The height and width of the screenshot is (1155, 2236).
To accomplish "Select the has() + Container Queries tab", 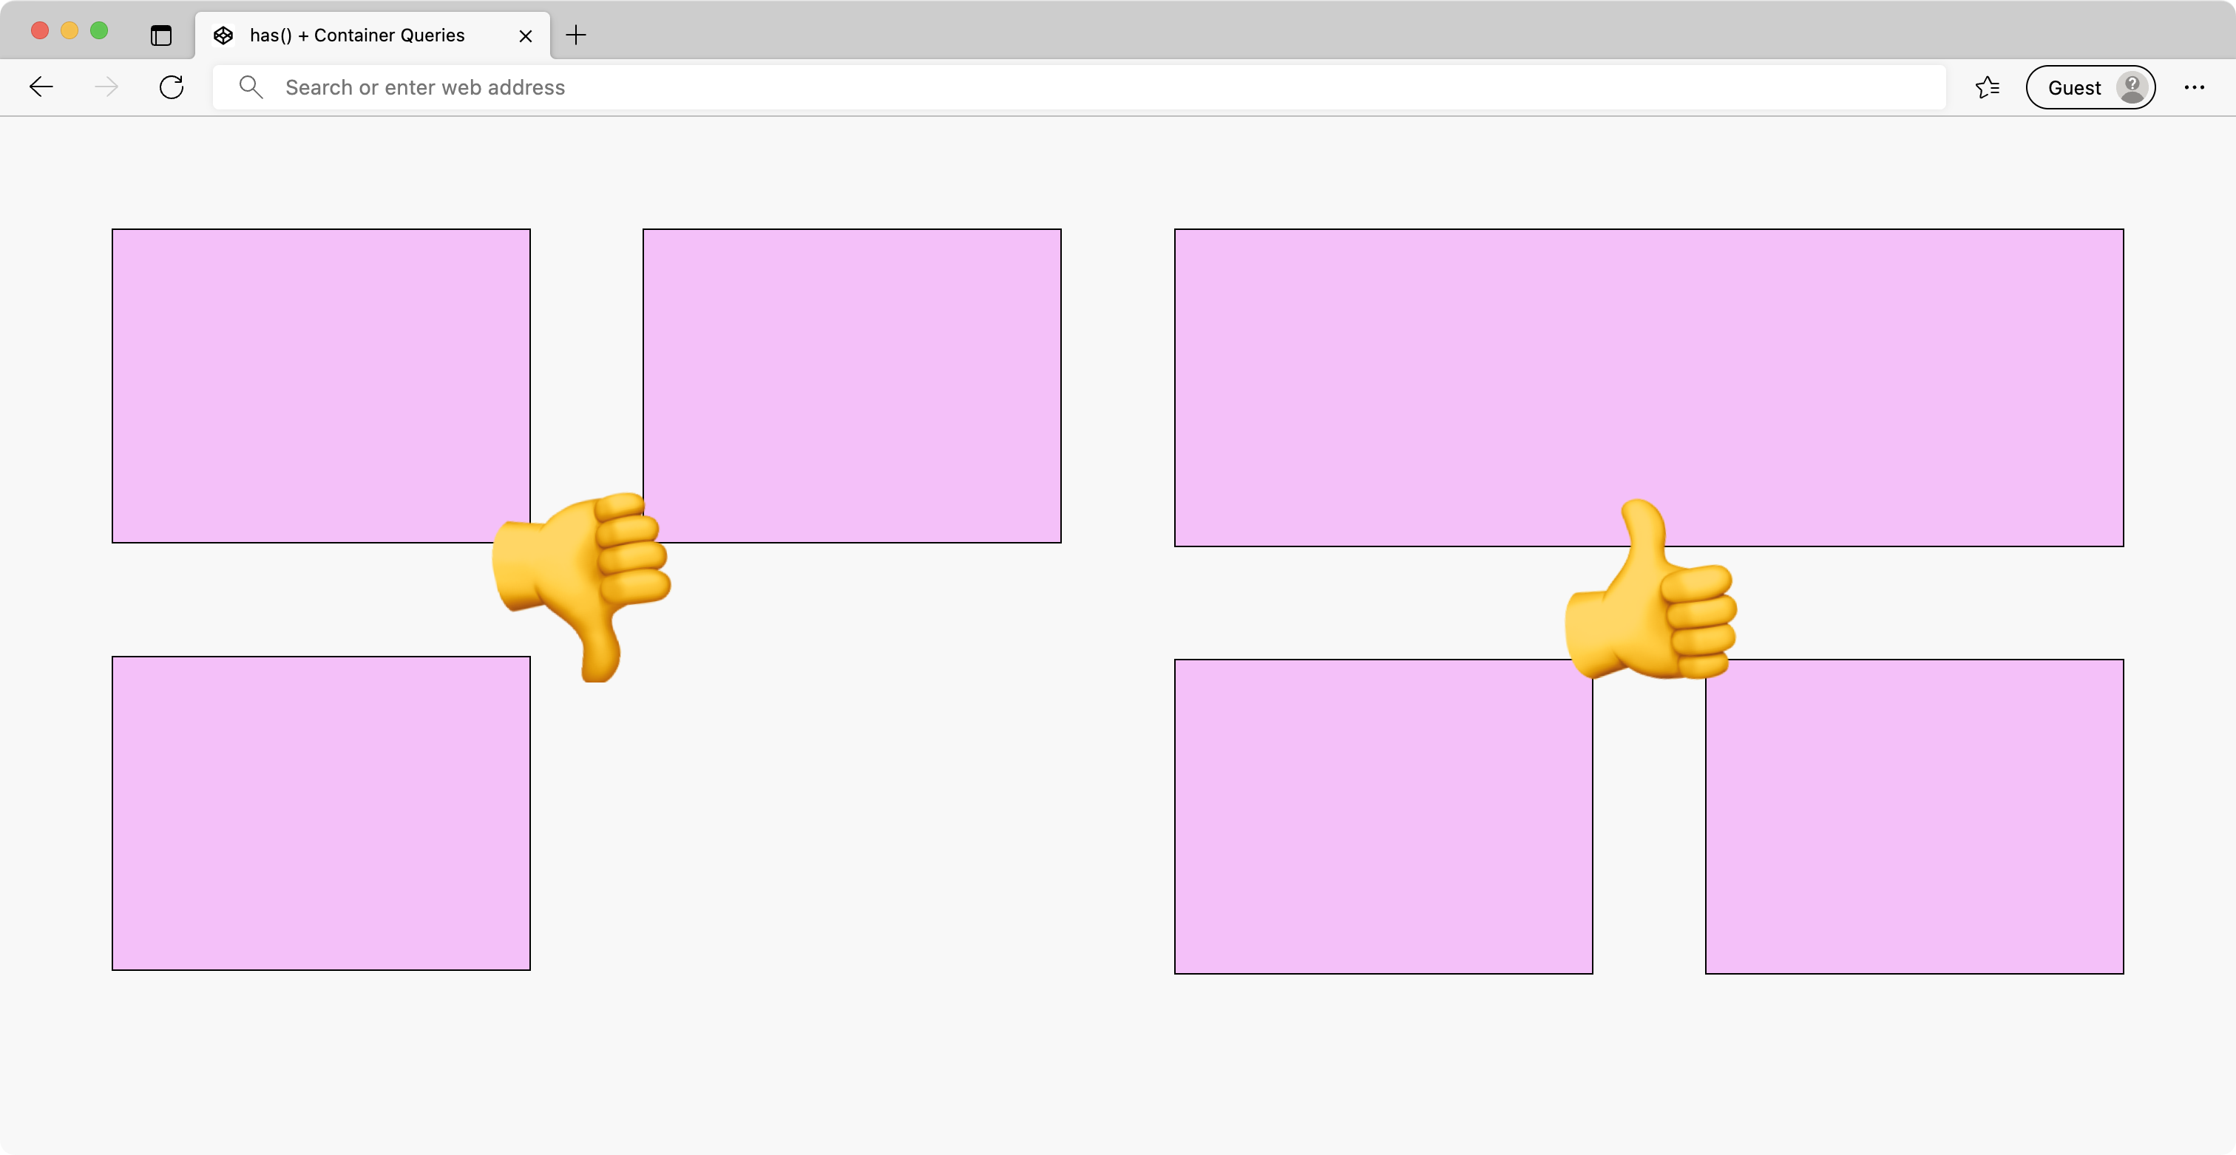I will click(x=356, y=35).
